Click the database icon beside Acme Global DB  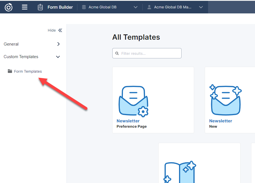[84, 7]
